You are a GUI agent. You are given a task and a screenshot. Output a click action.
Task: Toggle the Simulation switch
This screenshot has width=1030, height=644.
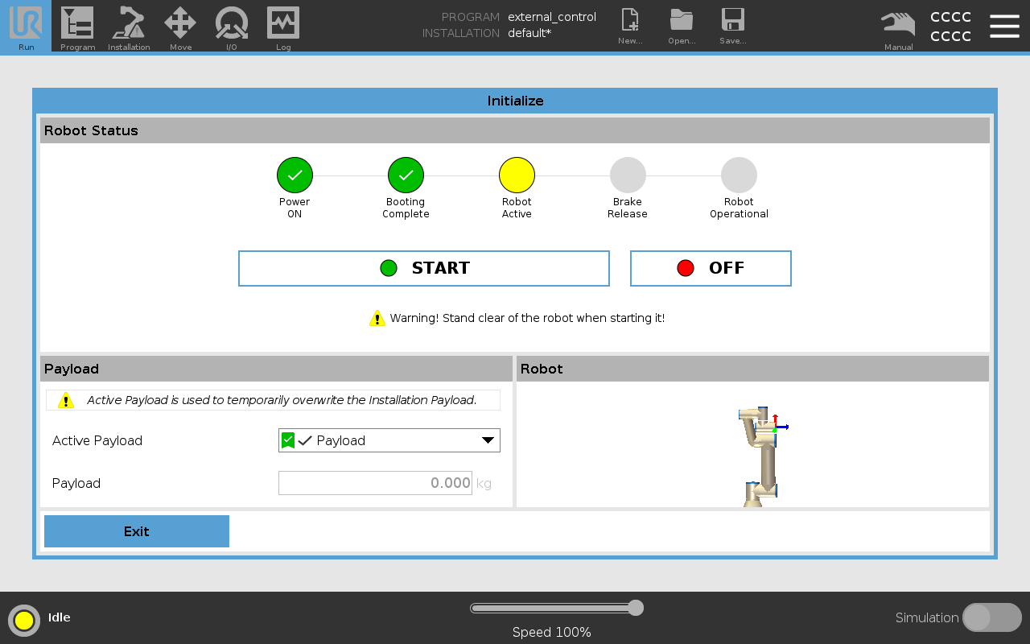click(991, 617)
